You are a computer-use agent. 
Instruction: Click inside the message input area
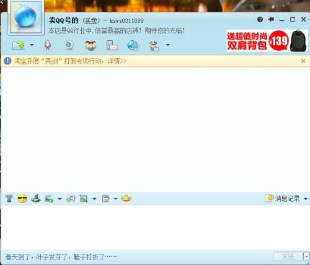click(x=156, y=227)
